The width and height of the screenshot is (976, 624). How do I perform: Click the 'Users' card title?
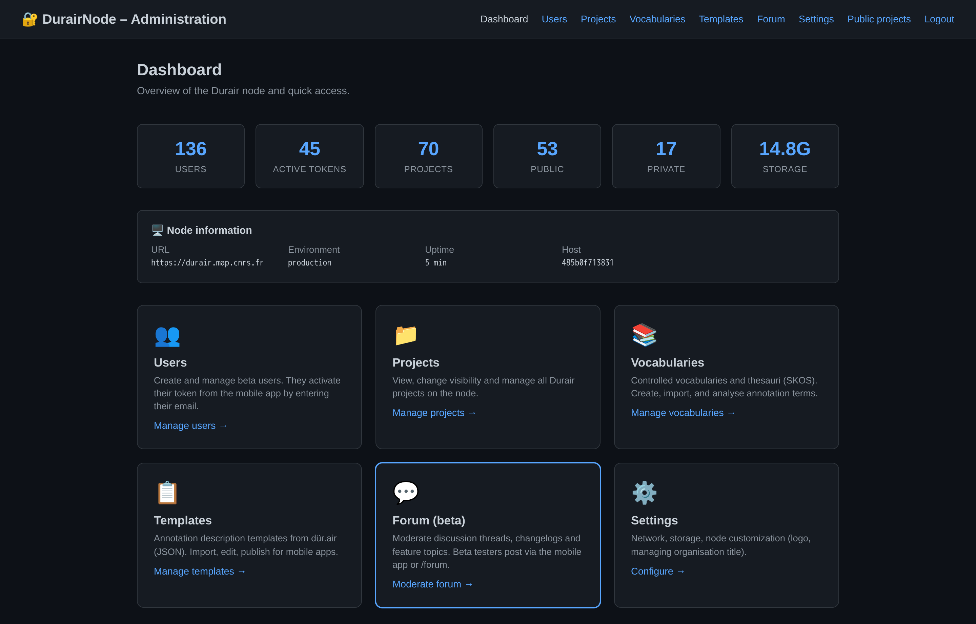(170, 362)
